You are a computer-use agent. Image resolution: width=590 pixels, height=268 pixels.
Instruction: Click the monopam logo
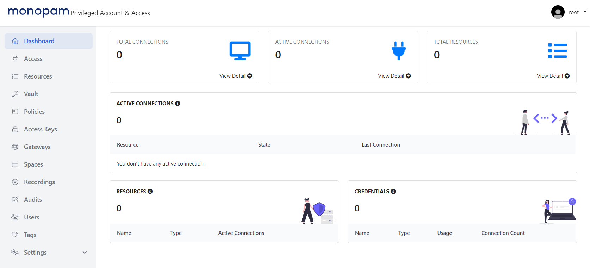coord(38,12)
